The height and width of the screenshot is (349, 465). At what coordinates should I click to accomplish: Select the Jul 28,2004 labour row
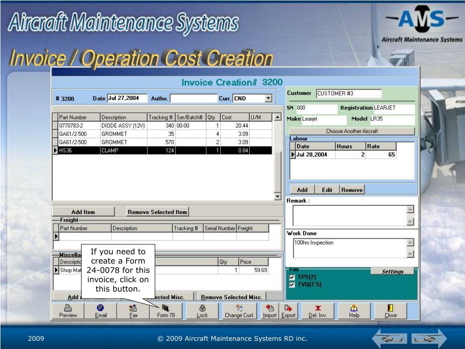click(x=343, y=155)
